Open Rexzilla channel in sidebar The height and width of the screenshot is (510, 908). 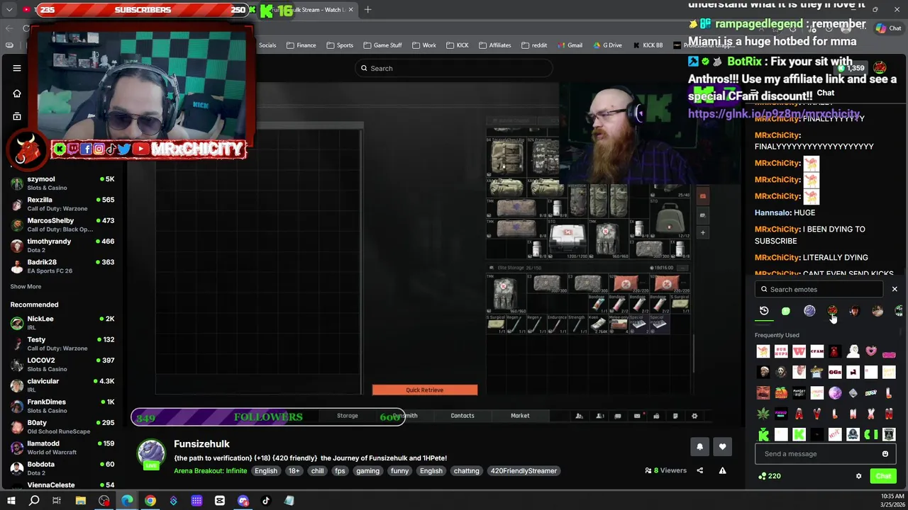tap(62, 204)
